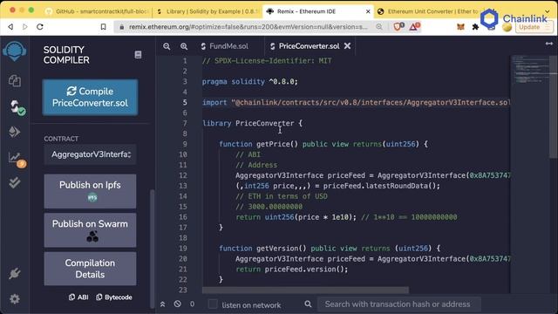
Task: Go back in browser
Action: [10, 27]
